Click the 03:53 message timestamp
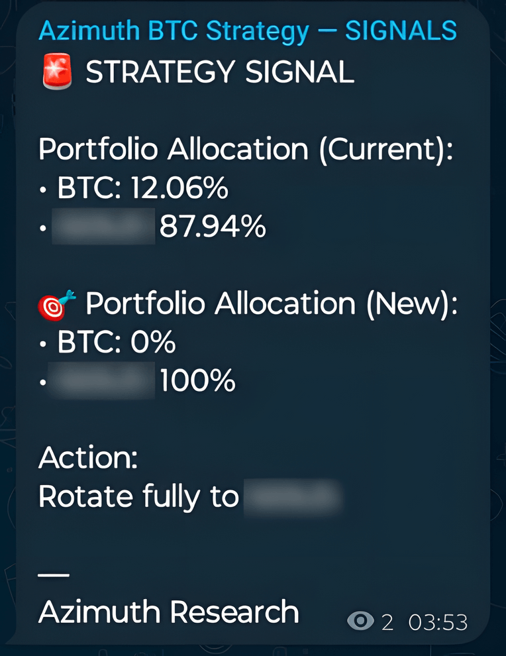Image resolution: width=506 pixels, height=656 pixels. point(438,622)
